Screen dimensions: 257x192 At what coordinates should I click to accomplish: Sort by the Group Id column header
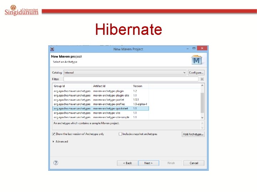point(72,86)
